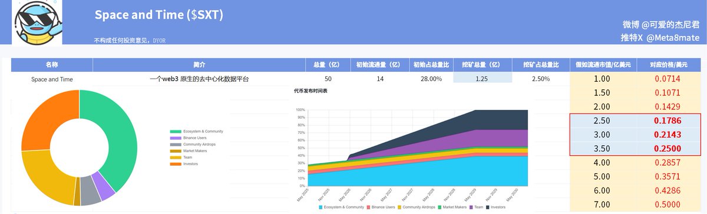
Task: Click the 1.25 mining total cell
Action: [x=481, y=78]
